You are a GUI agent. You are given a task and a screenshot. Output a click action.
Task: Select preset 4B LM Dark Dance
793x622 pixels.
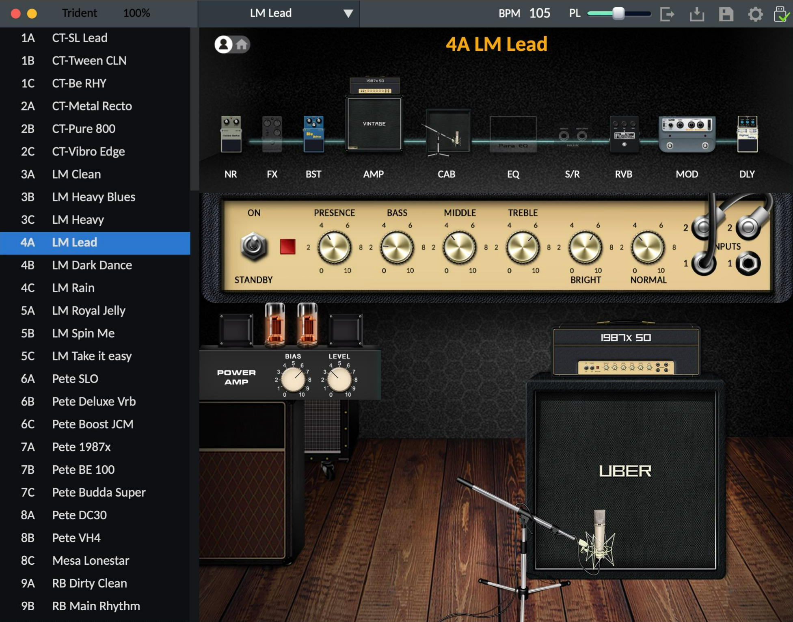pyautogui.click(x=92, y=265)
